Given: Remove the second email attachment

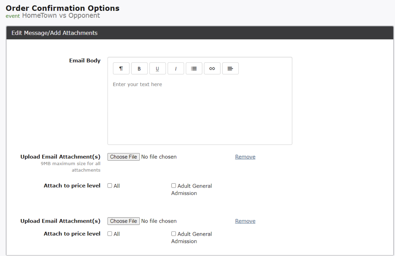Looking at the screenshot, I should [x=245, y=221].
